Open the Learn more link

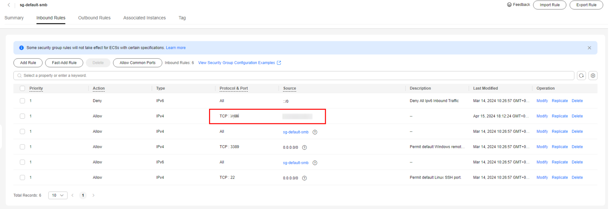pyautogui.click(x=176, y=48)
